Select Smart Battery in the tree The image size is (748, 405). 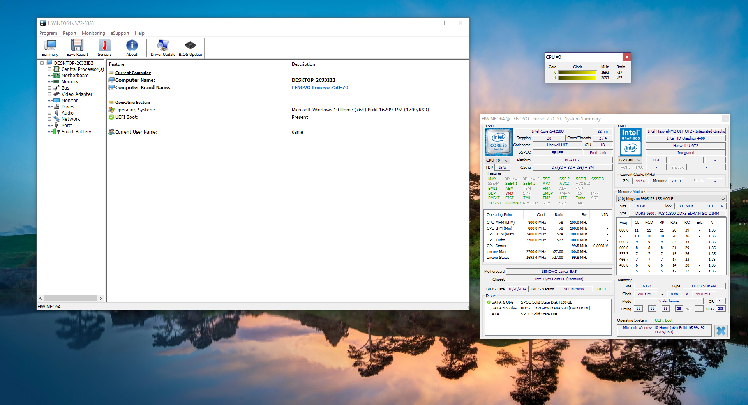point(76,132)
